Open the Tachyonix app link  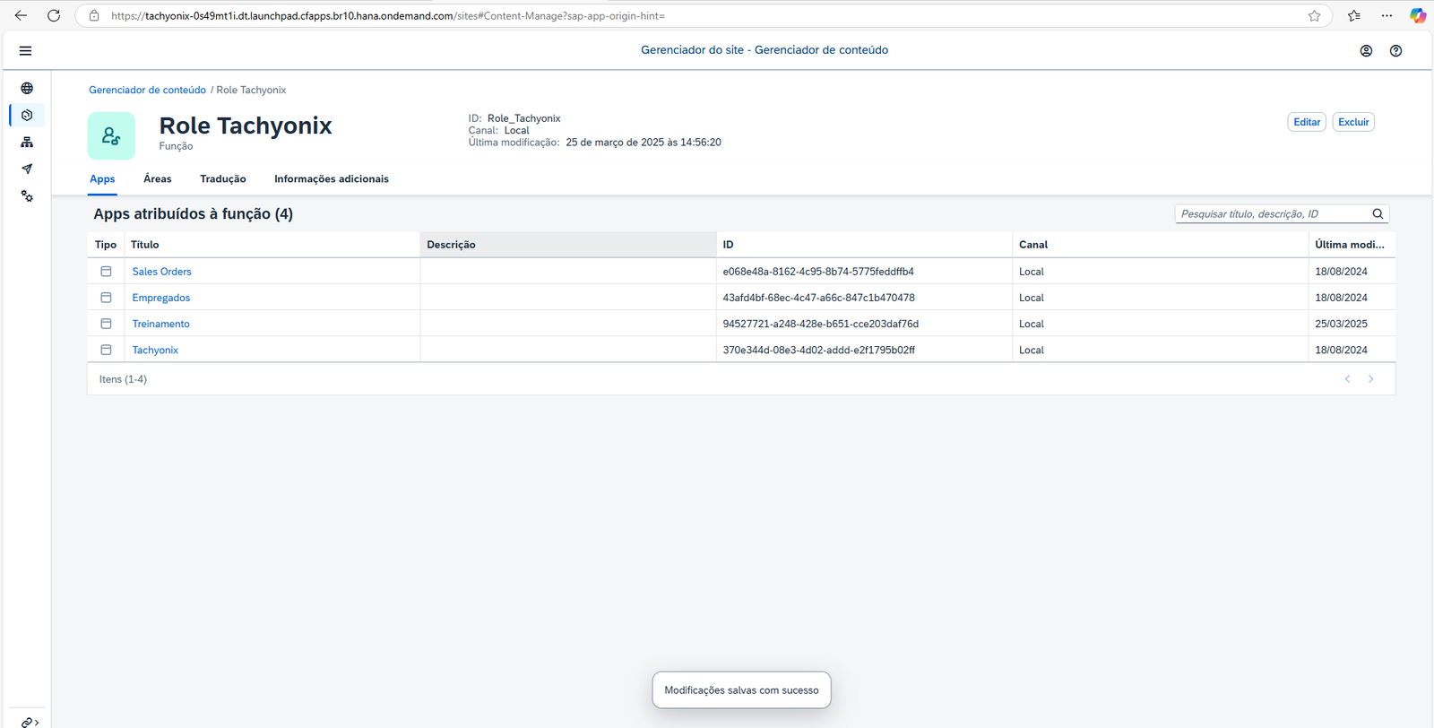(x=155, y=350)
